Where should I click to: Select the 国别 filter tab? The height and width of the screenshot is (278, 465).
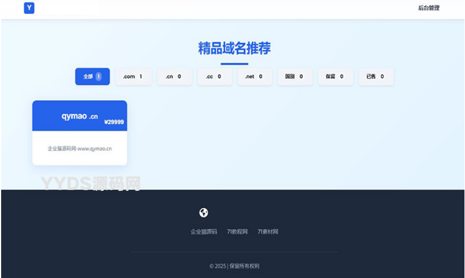295,76
